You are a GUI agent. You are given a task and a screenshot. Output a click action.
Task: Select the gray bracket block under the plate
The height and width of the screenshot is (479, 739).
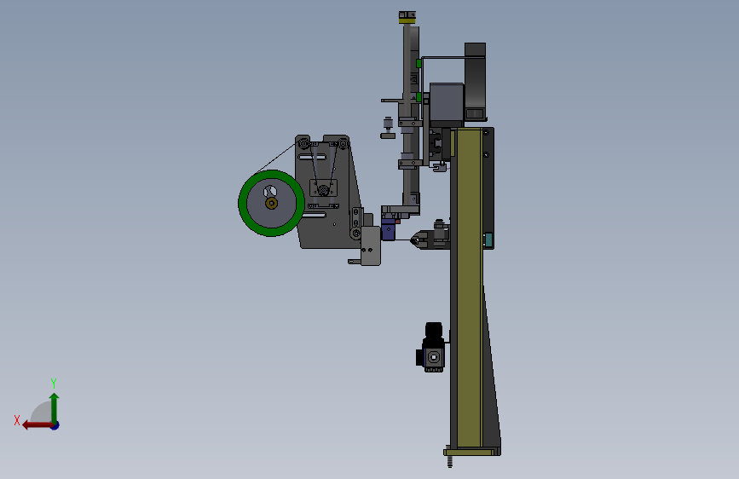(x=371, y=246)
